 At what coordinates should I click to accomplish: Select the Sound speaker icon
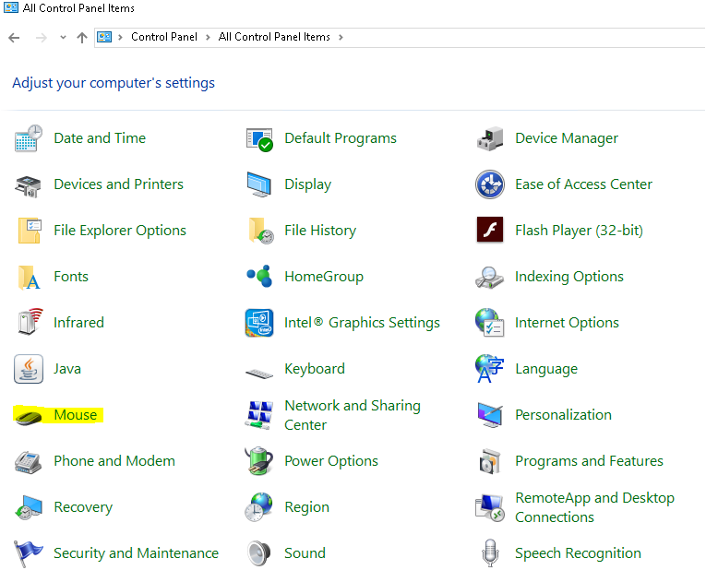259,553
